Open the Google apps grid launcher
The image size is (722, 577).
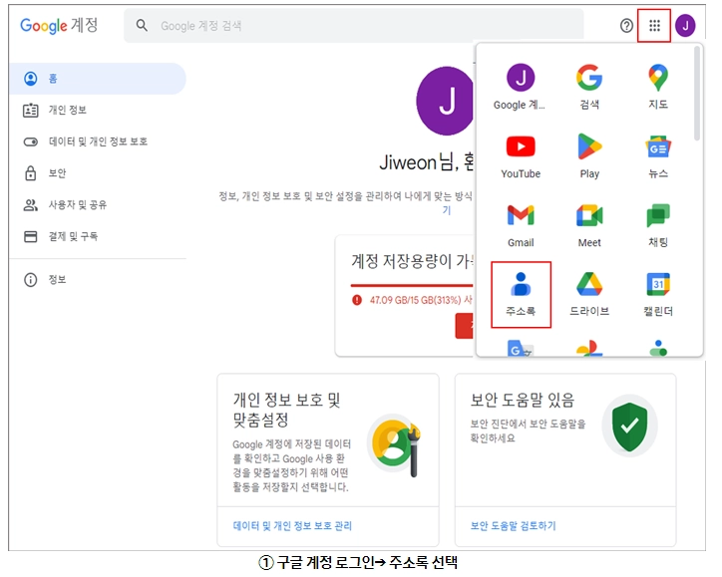[654, 26]
